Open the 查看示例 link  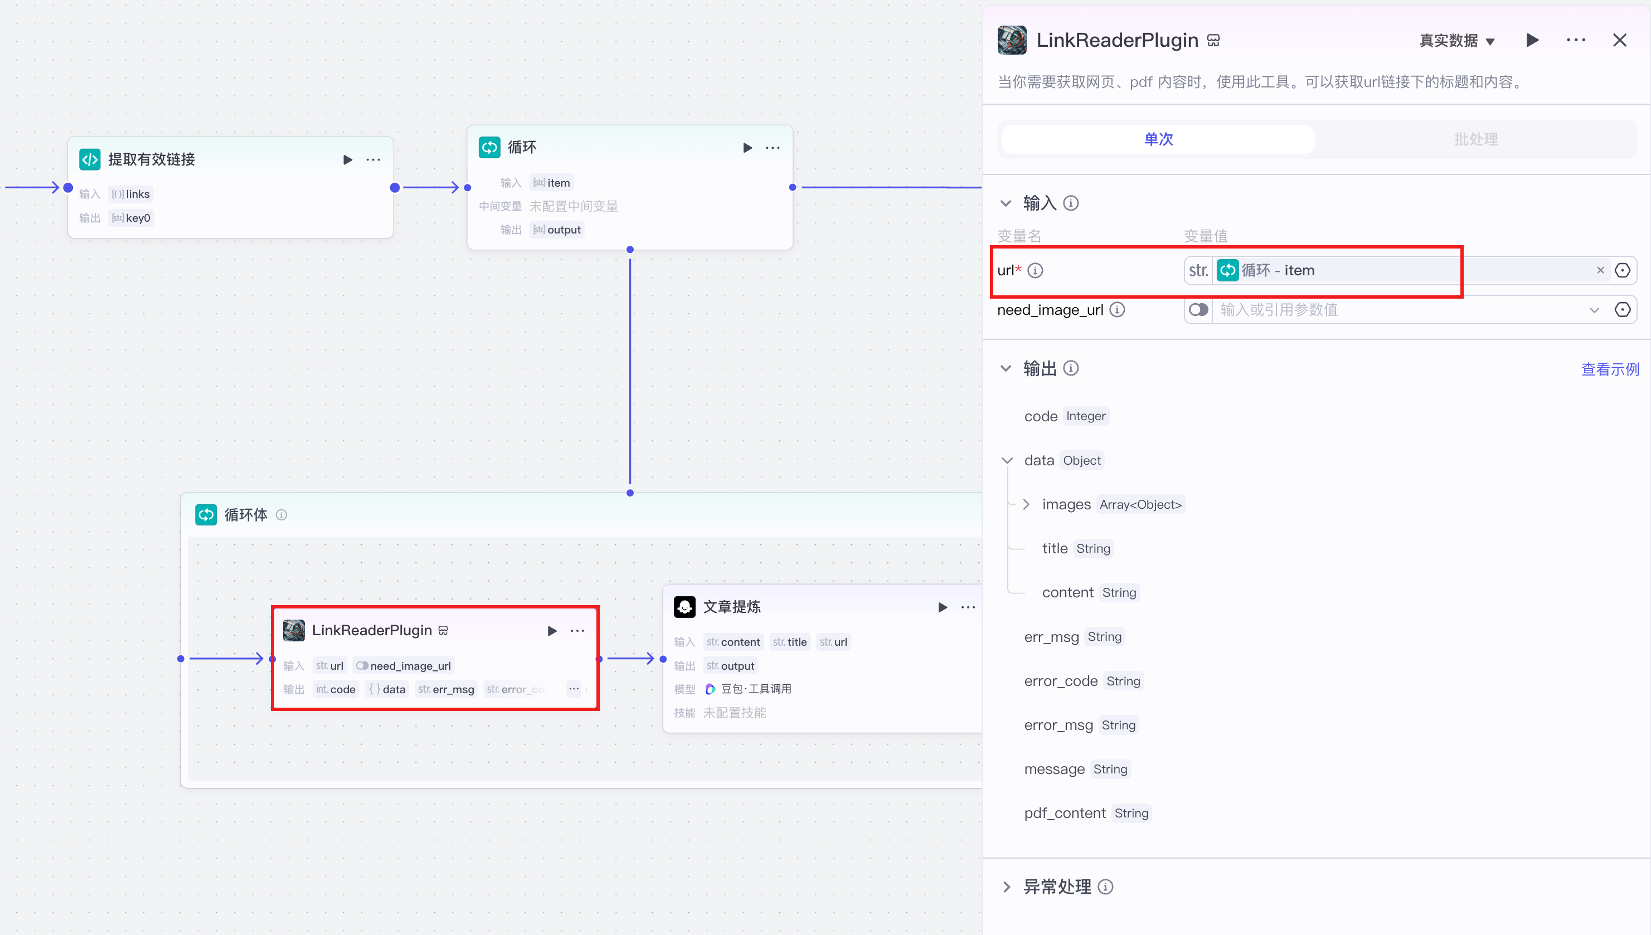point(1609,369)
